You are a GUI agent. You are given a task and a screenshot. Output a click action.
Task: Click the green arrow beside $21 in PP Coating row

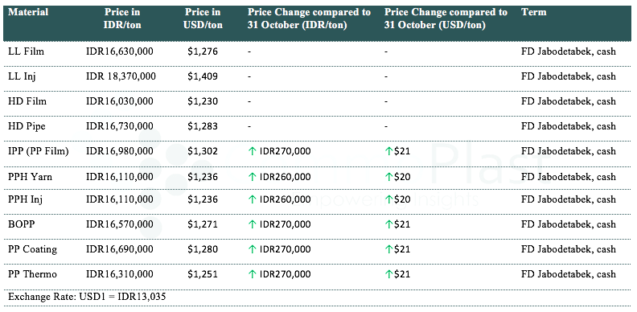[388, 249]
